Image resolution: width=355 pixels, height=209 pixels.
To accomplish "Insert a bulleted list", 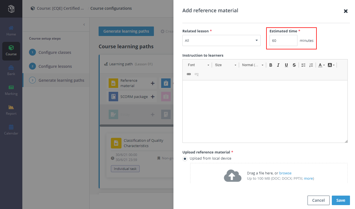I will (303, 65).
